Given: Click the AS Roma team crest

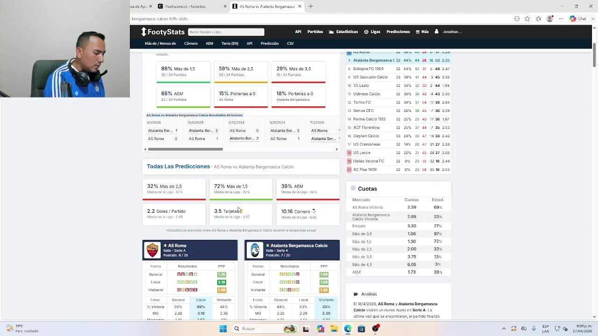Looking at the screenshot, I should tap(152, 250).
